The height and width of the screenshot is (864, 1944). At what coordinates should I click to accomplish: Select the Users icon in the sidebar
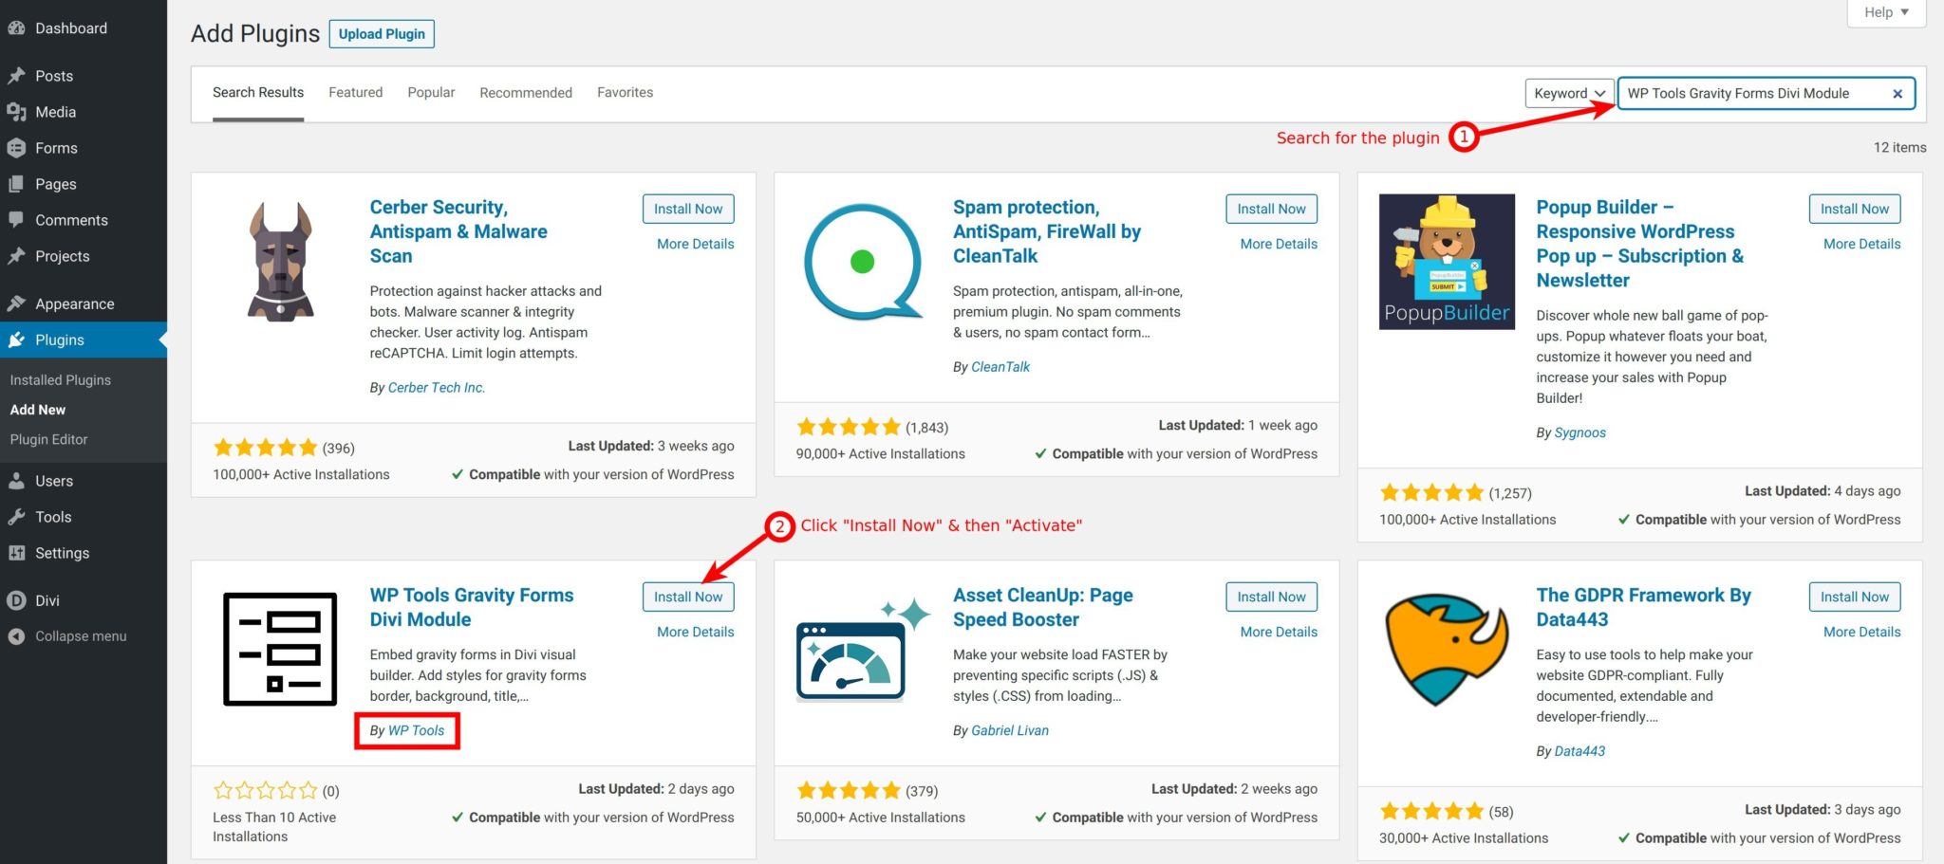pos(17,480)
